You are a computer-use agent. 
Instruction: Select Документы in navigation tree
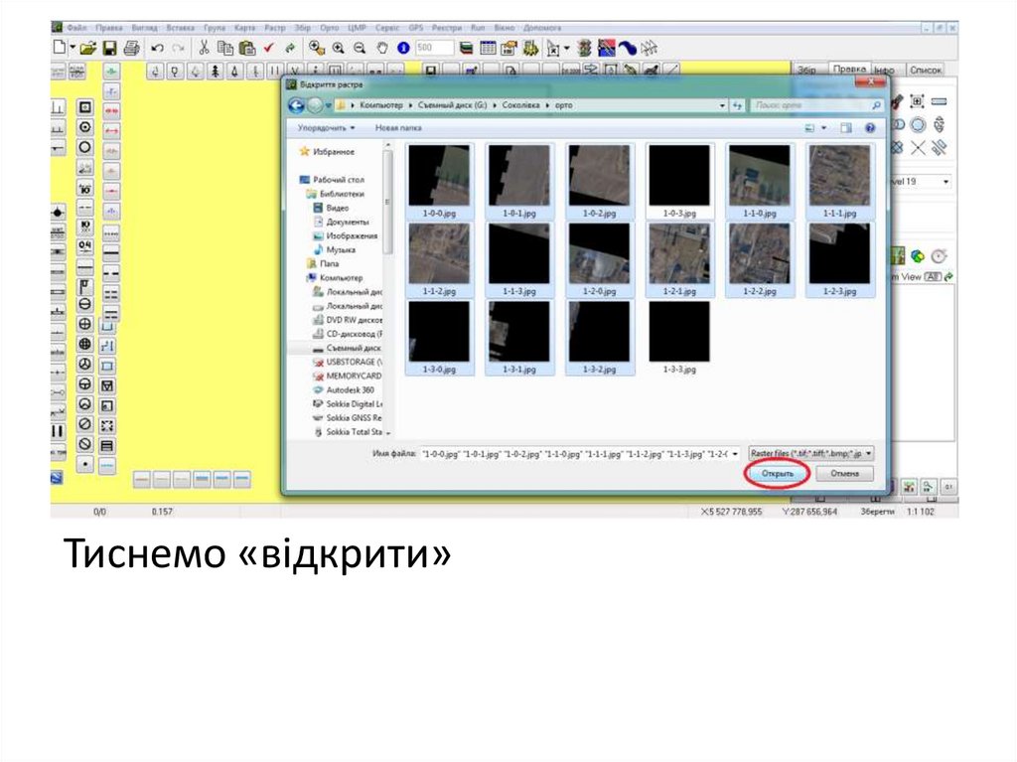click(x=342, y=222)
